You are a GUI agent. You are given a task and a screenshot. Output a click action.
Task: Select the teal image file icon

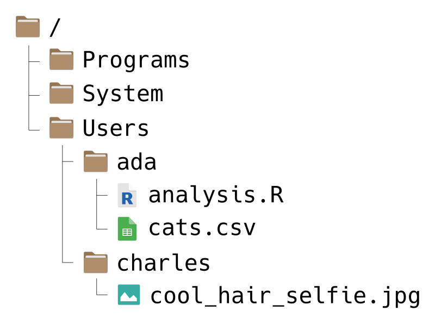tap(129, 295)
